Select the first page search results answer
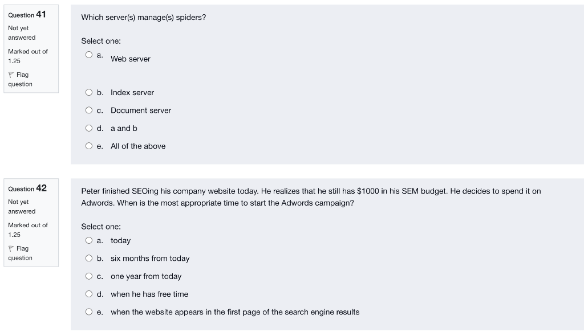Image resolution: width=584 pixels, height=332 pixels. [89, 311]
